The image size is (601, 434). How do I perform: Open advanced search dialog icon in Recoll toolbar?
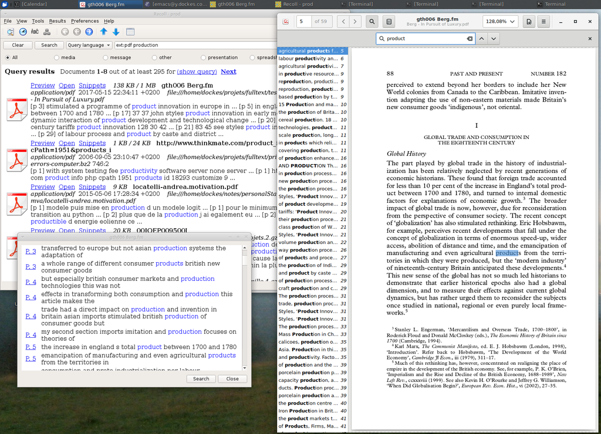[11, 32]
